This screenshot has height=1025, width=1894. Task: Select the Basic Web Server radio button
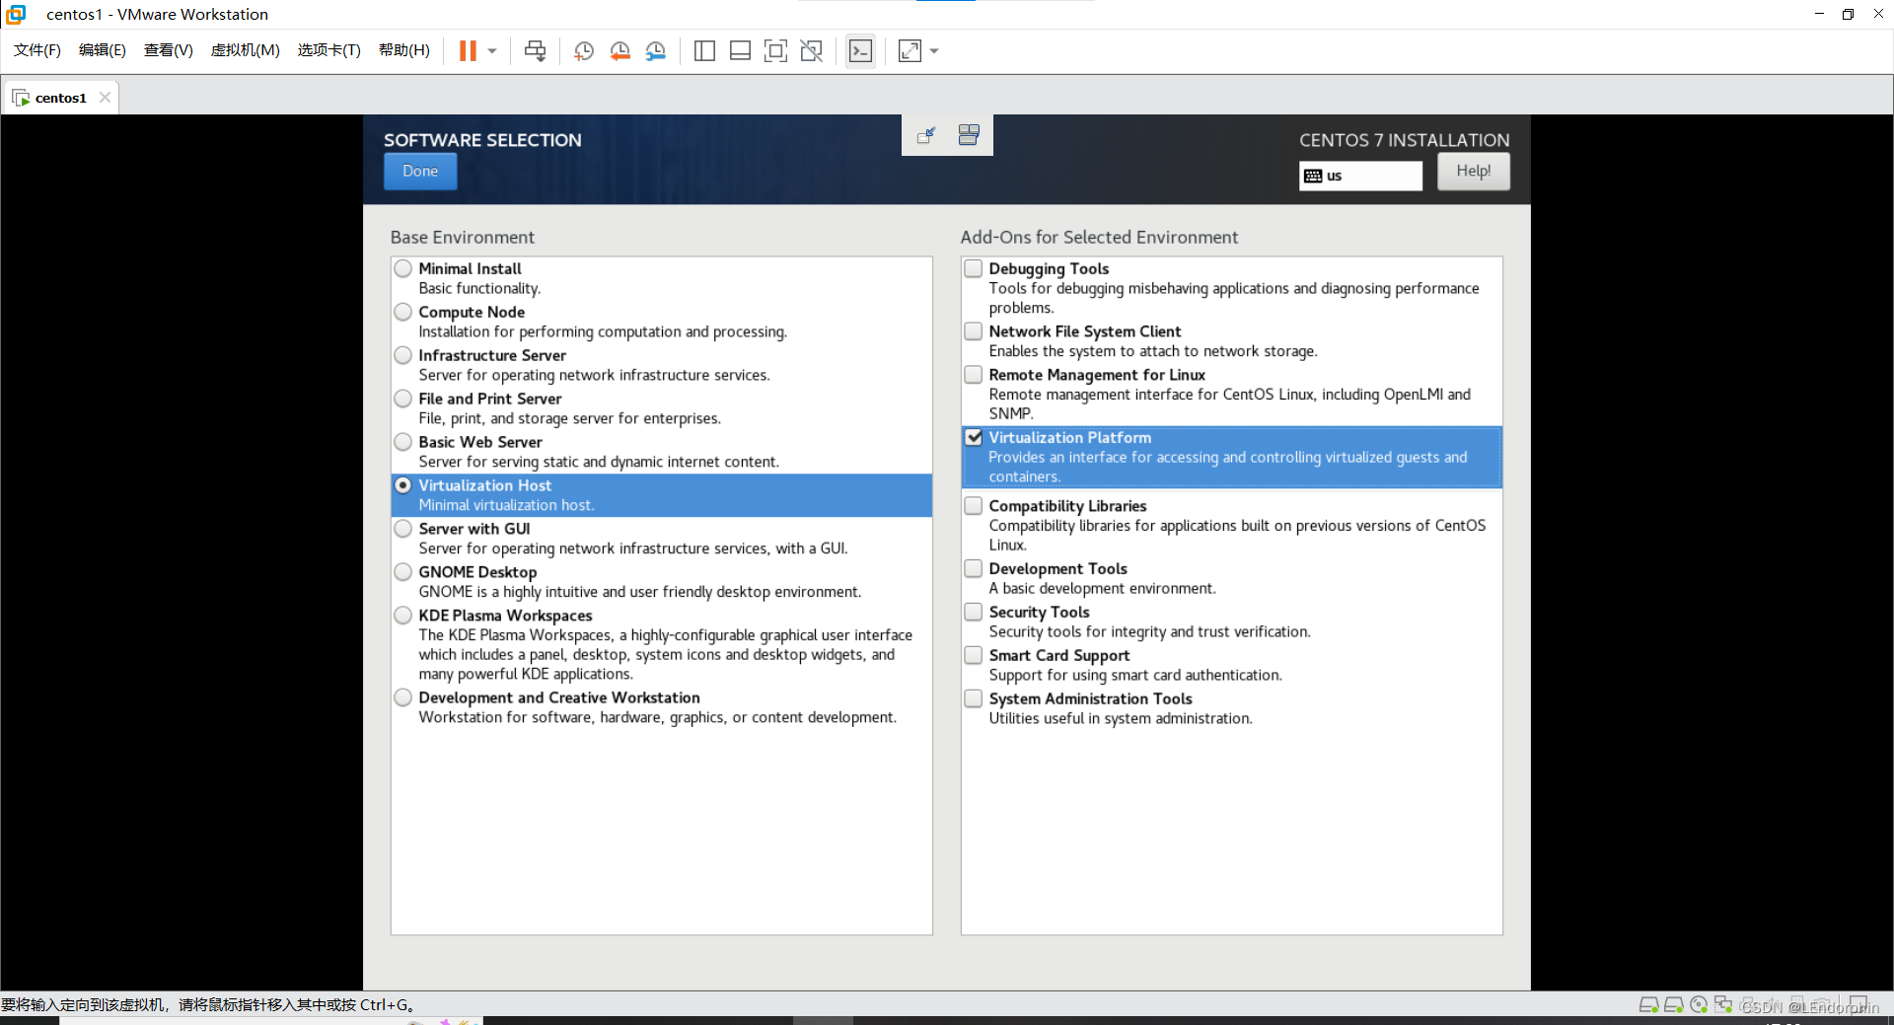pos(403,442)
